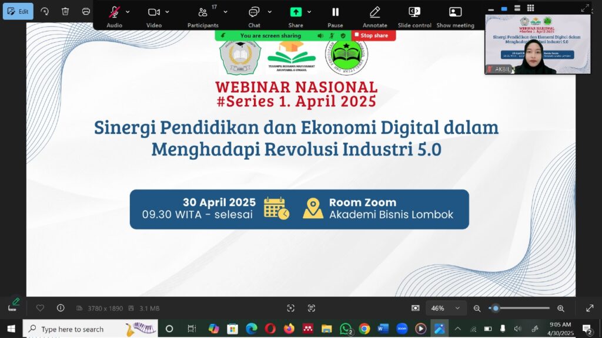
Task: Open audio options arrow next to Audio
Action: pyautogui.click(x=128, y=12)
